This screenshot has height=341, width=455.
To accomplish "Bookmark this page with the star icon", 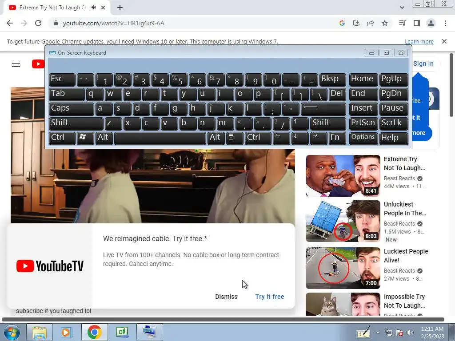I will pos(385,23).
